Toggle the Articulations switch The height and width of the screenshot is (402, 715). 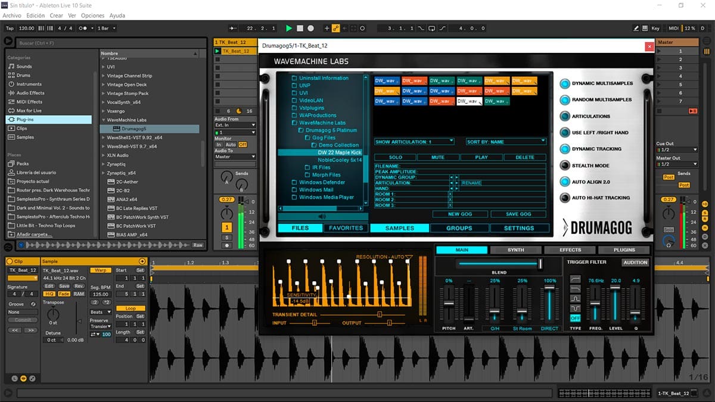click(x=564, y=116)
